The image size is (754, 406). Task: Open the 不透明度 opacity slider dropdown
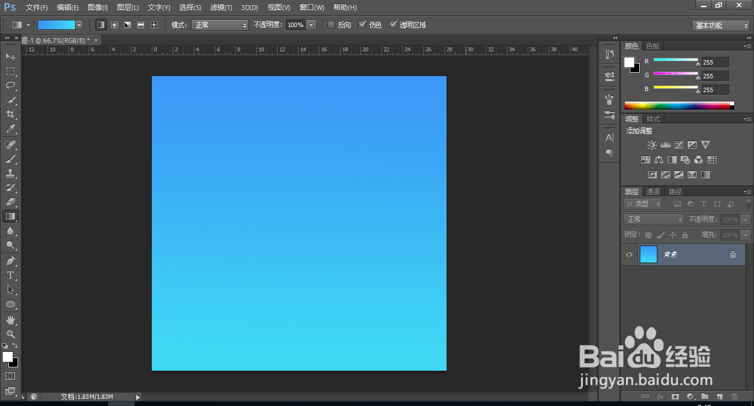pos(311,25)
